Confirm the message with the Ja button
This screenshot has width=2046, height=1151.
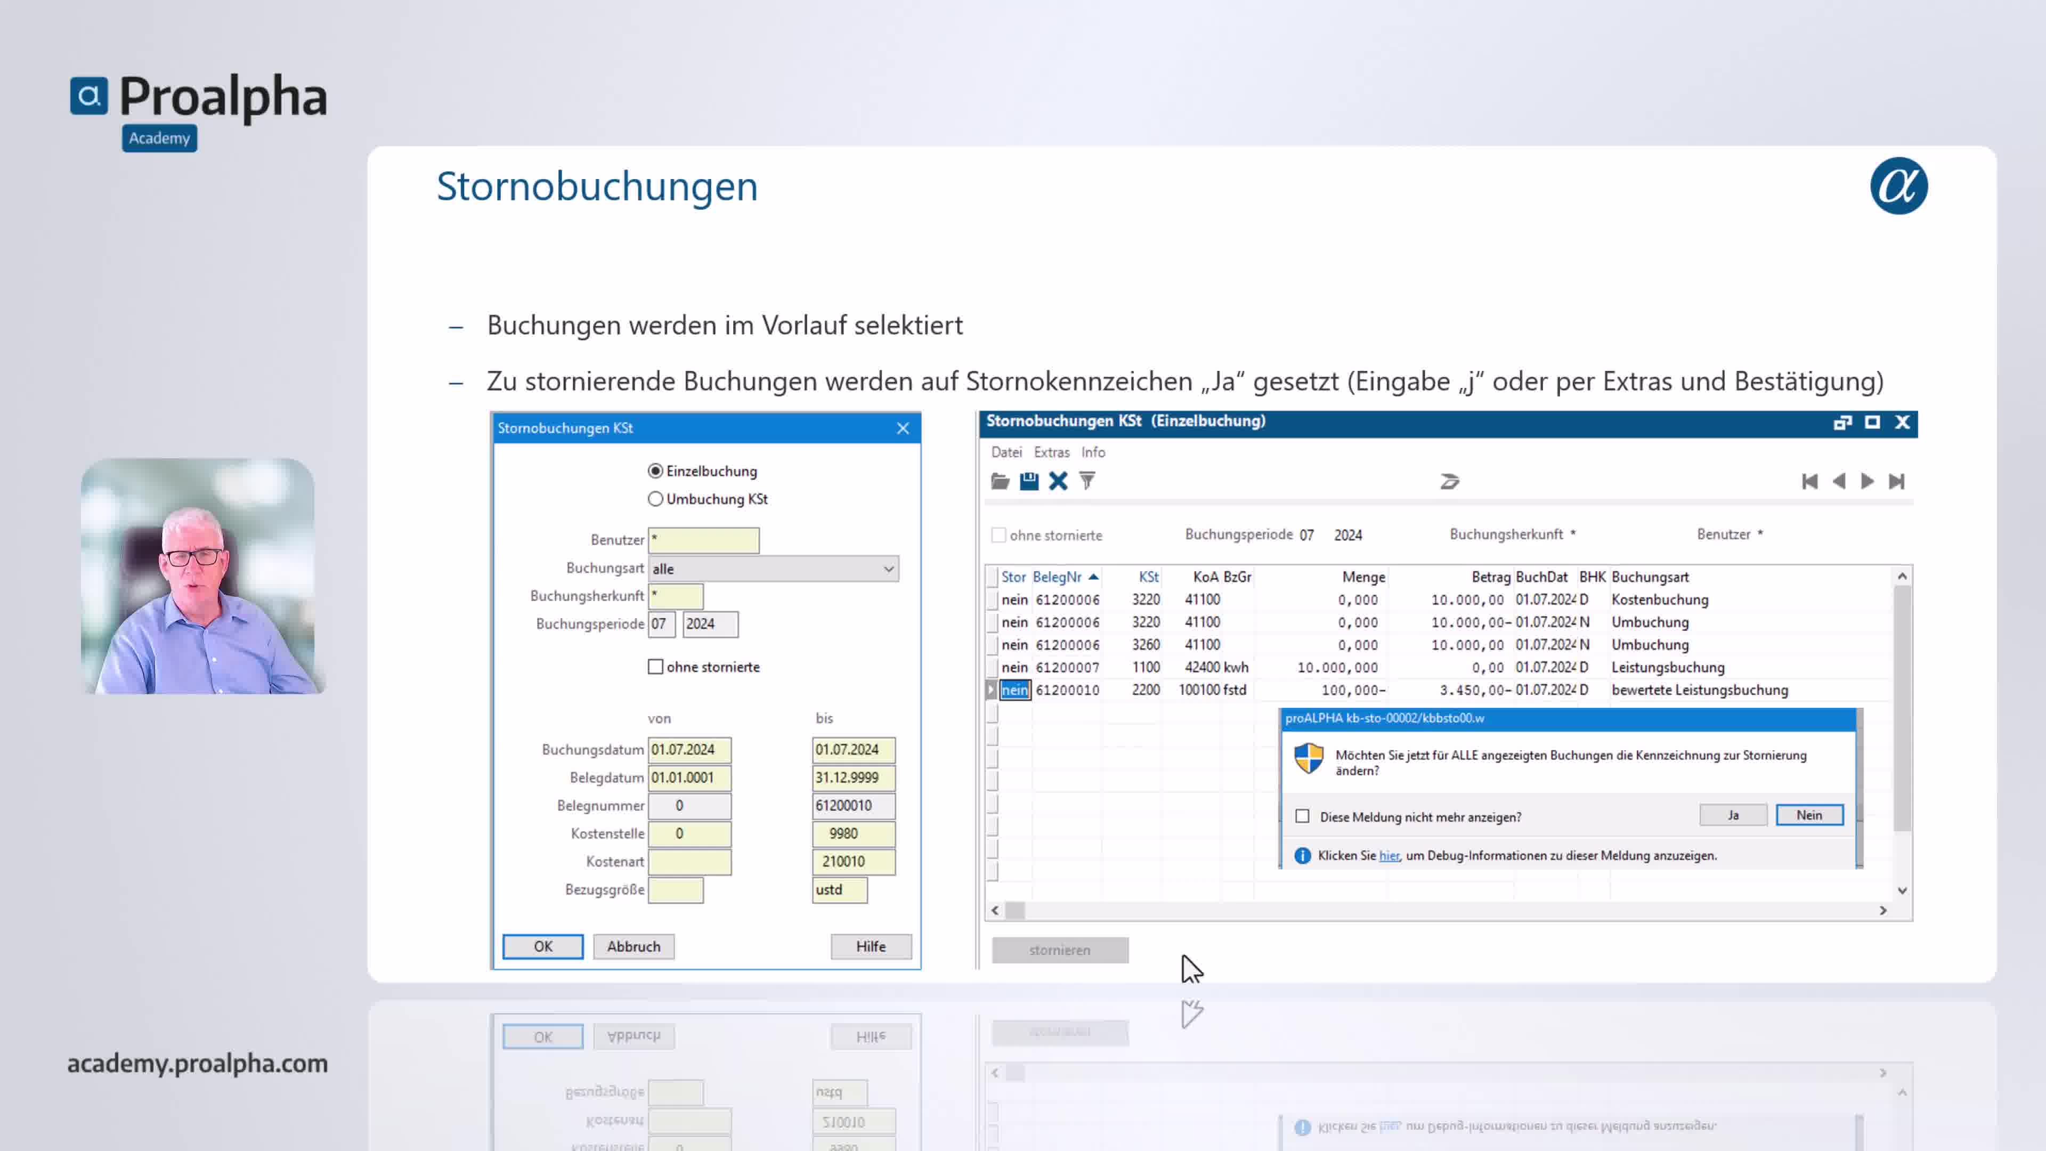click(1733, 815)
